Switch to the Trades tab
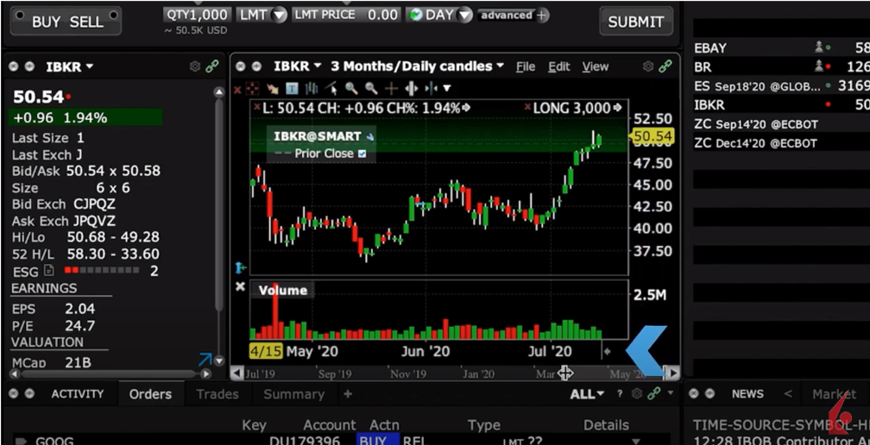This screenshot has height=445, width=870. coord(217,394)
